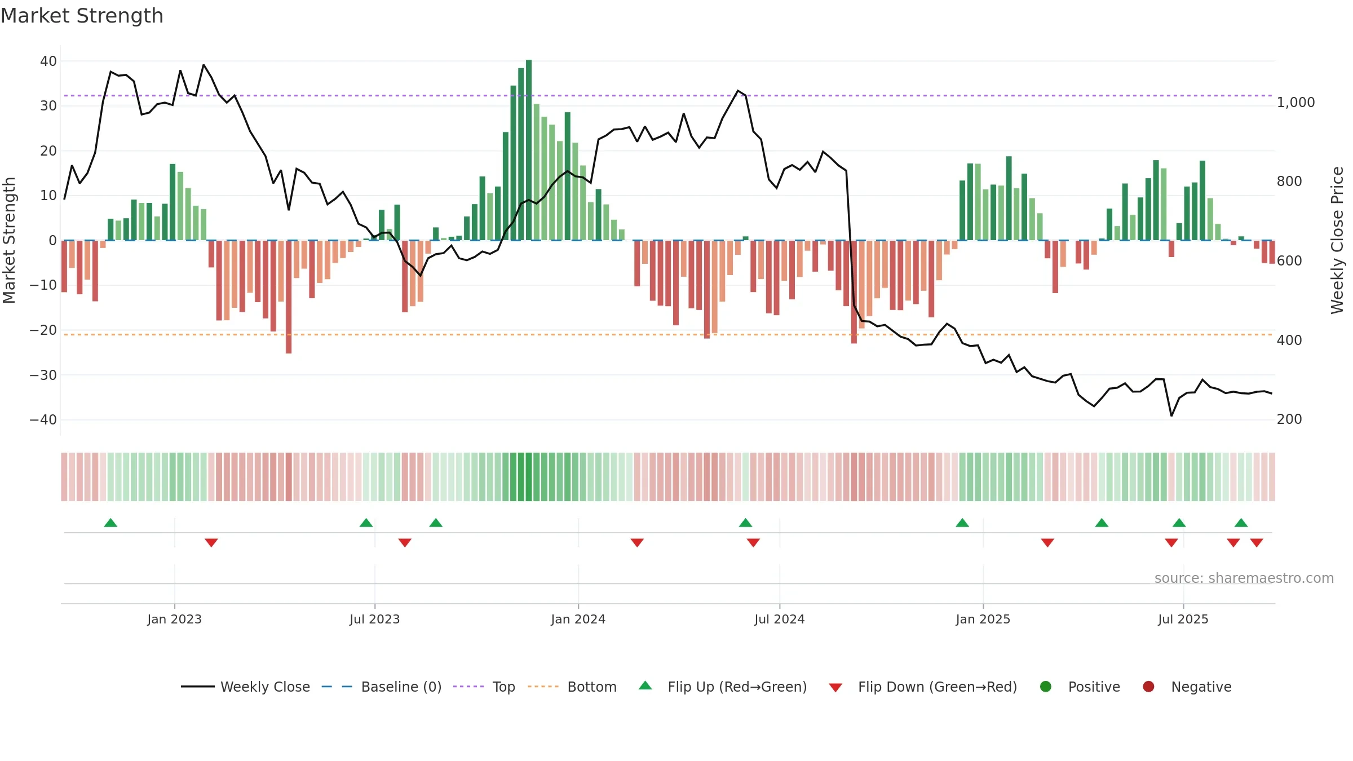Toggle the Flip Down (Green→Red) legend label
The height and width of the screenshot is (761, 1353).
pos(938,687)
